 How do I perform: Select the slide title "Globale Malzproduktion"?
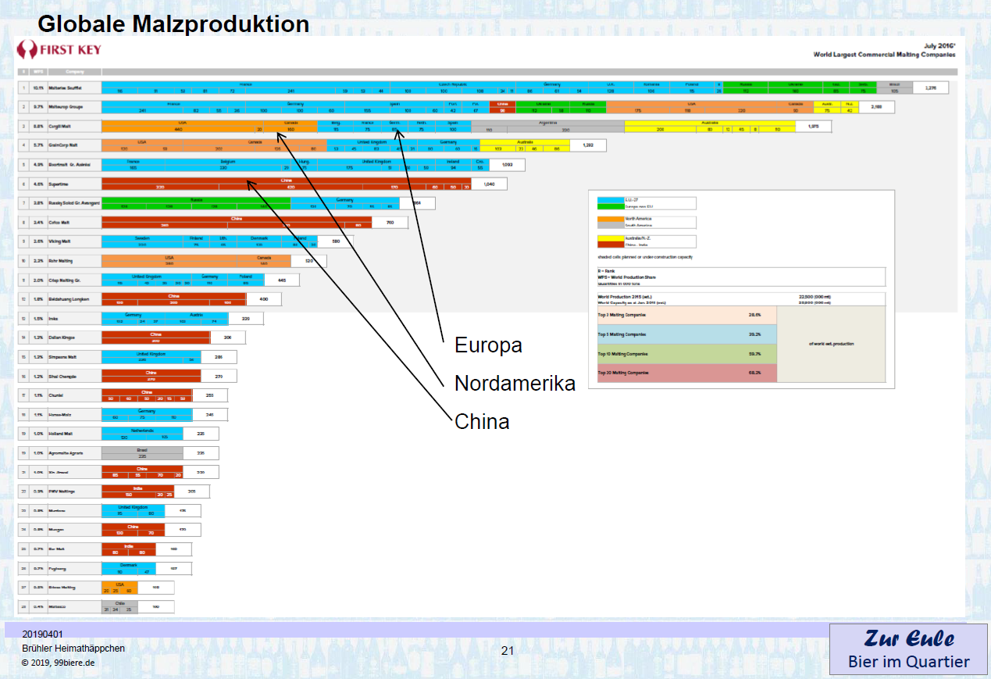click(x=173, y=24)
